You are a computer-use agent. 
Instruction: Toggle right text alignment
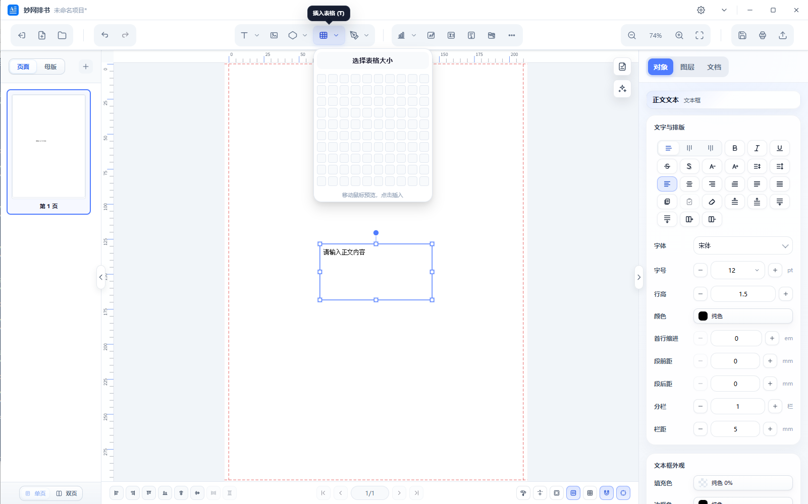click(712, 184)
